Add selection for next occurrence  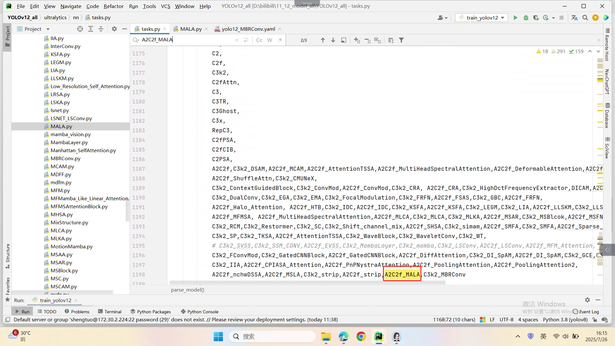pyautogui.click(x=357, y=40)
